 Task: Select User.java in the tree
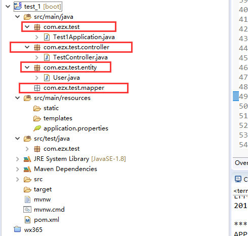(x=66, y=78)
